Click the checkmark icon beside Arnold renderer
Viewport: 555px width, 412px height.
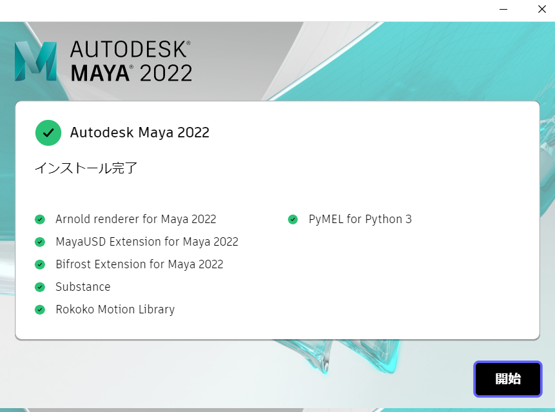(39, 219)
